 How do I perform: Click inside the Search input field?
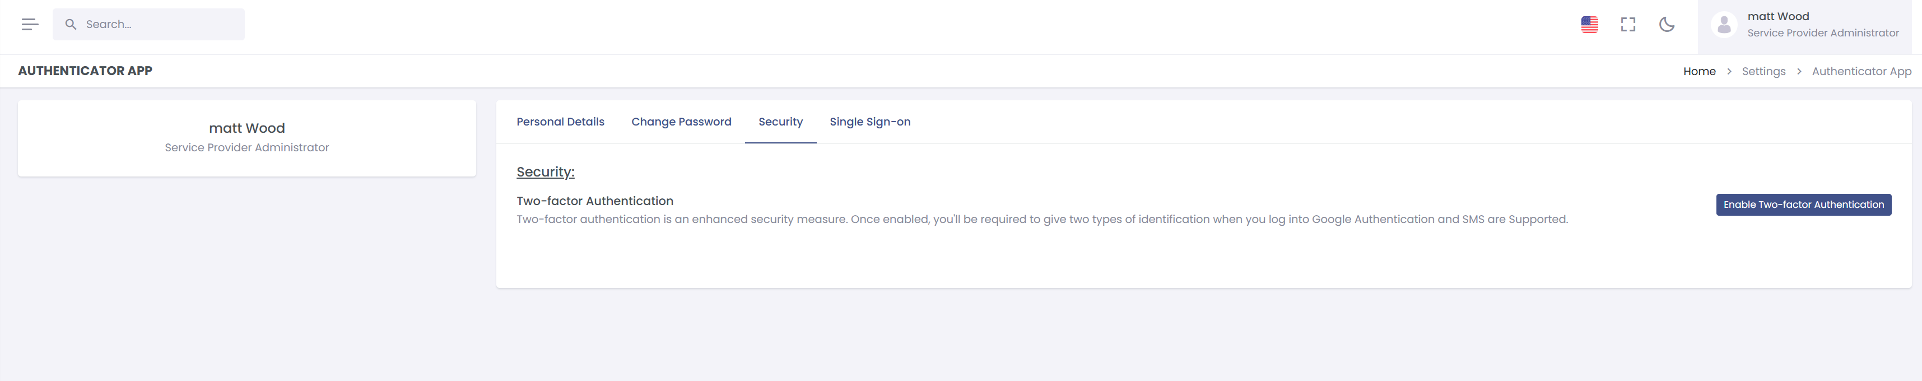(149, 24)
